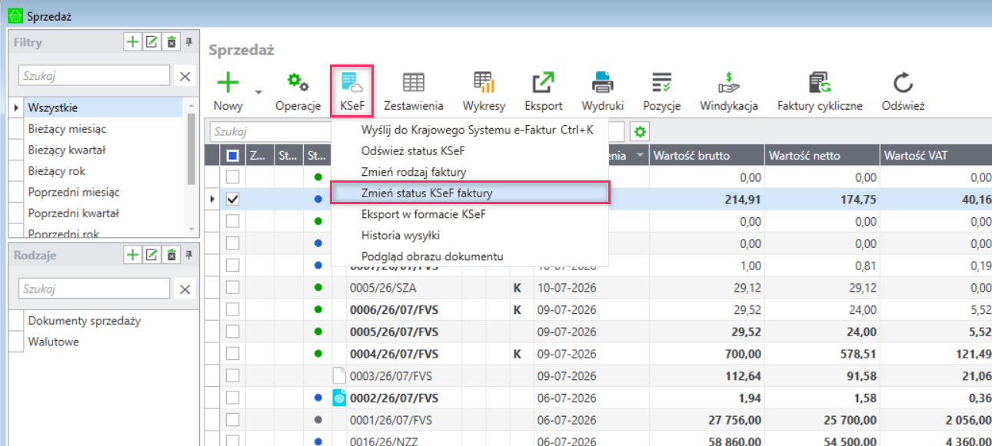
Task: Delete filter in Filtry panel
Action: click(171, 42)
